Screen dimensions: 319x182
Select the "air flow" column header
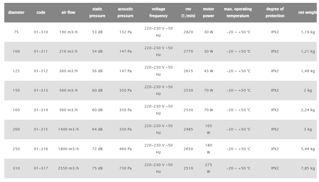click(68, 13)
